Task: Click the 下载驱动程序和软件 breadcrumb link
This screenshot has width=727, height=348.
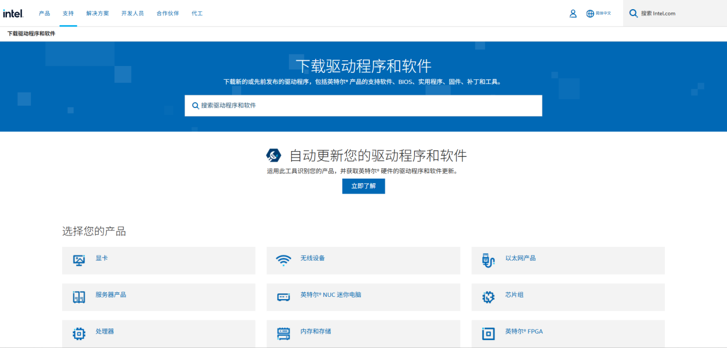Action: [x=32, y=34]
